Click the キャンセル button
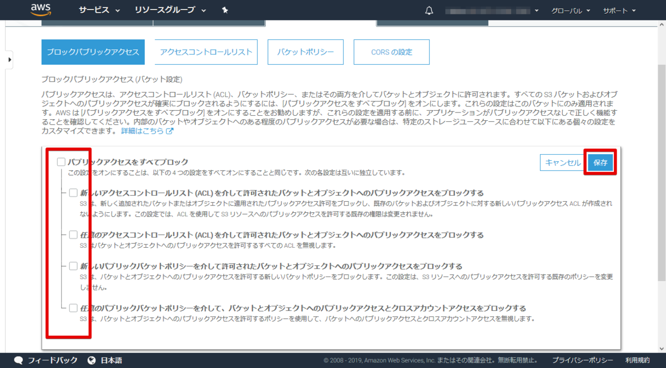The width and height of the screenshot is (666, 368). pos(562,162)
